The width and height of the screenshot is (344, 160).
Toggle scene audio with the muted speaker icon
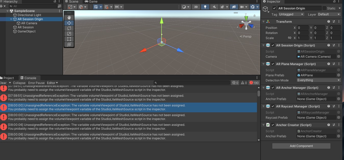click(x=214, y=7)
